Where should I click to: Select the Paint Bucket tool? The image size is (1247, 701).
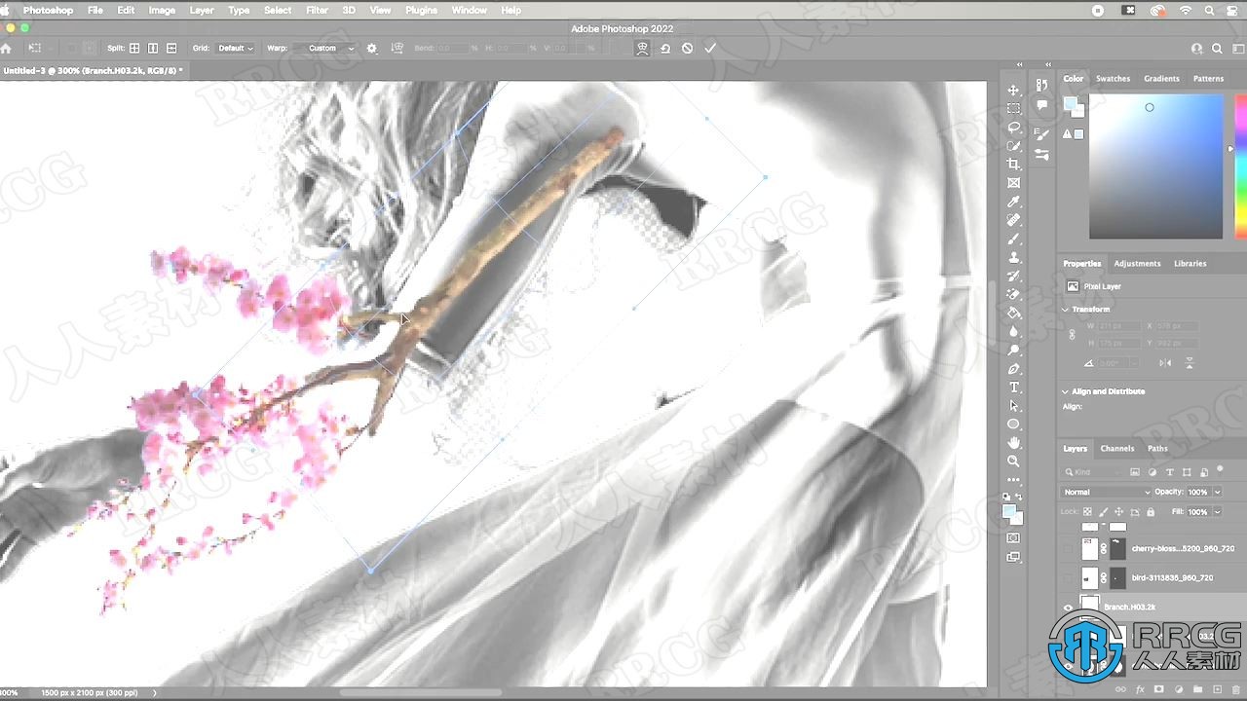pos(1013,313)
